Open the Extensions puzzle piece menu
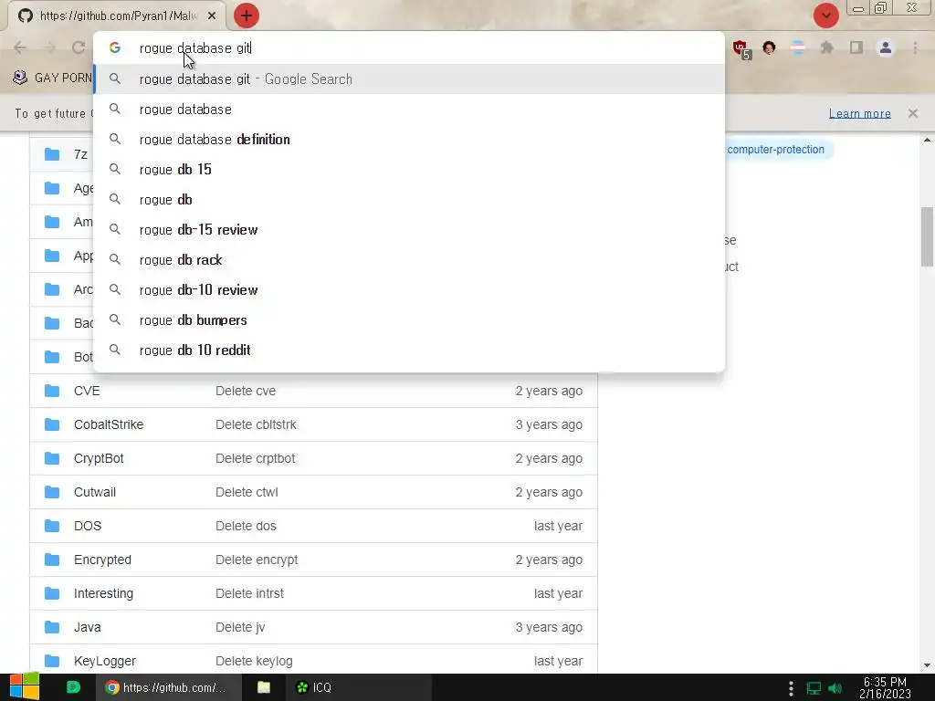Screen dimensions: 935x701 (827, 47)
